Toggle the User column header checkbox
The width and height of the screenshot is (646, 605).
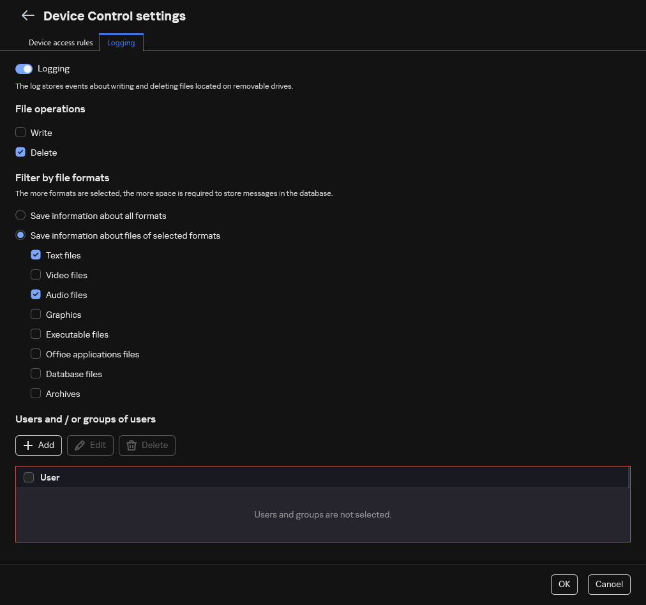pyautogui.click(x=28, y=477)
